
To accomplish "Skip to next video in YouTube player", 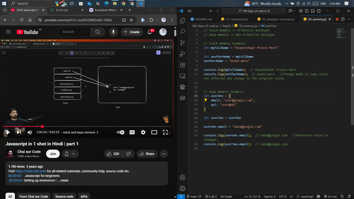I will (x=19, y=132).
